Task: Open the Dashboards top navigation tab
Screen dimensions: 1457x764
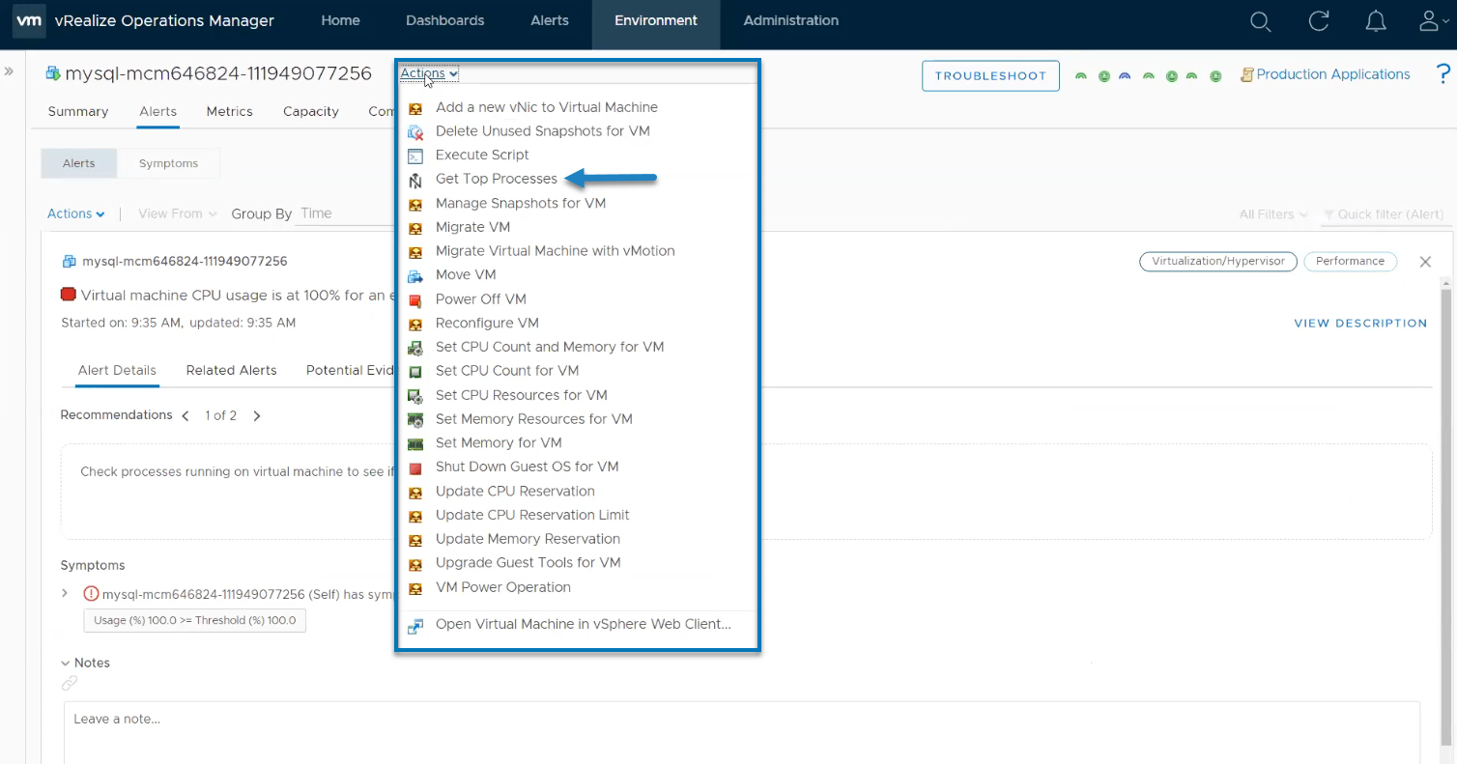Action: click(x=444, y=20)
